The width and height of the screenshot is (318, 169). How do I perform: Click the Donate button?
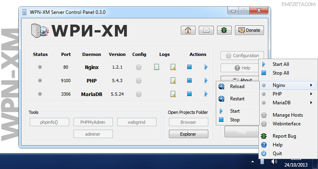point(249,30)
